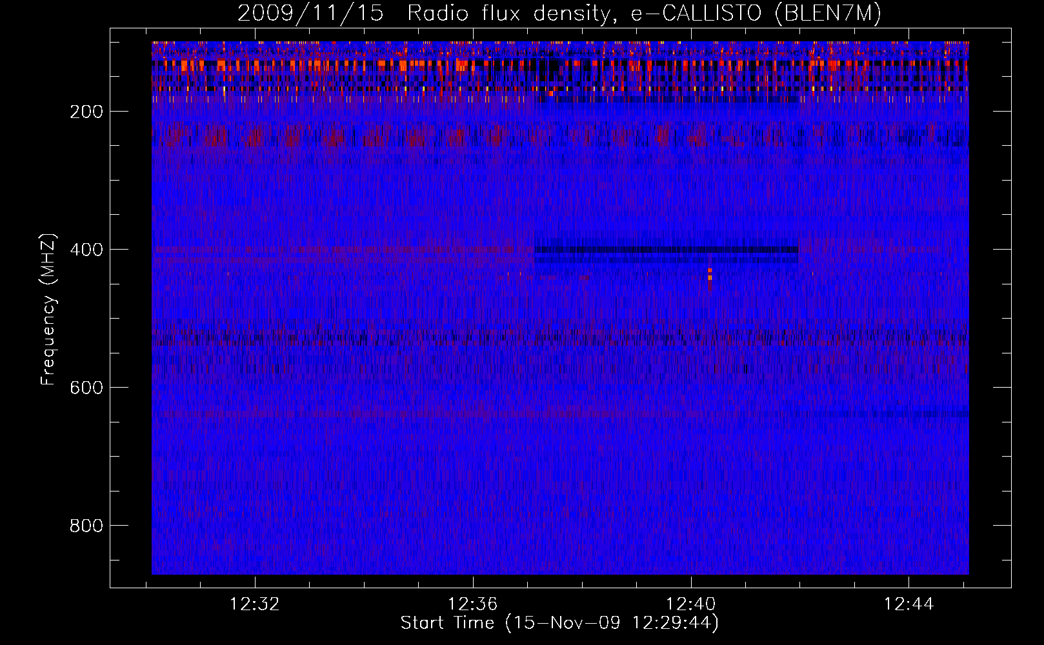Click the 800 frequency tick label
The image size is (1044, 645).
pyautogui.click(x=86, y=526)
